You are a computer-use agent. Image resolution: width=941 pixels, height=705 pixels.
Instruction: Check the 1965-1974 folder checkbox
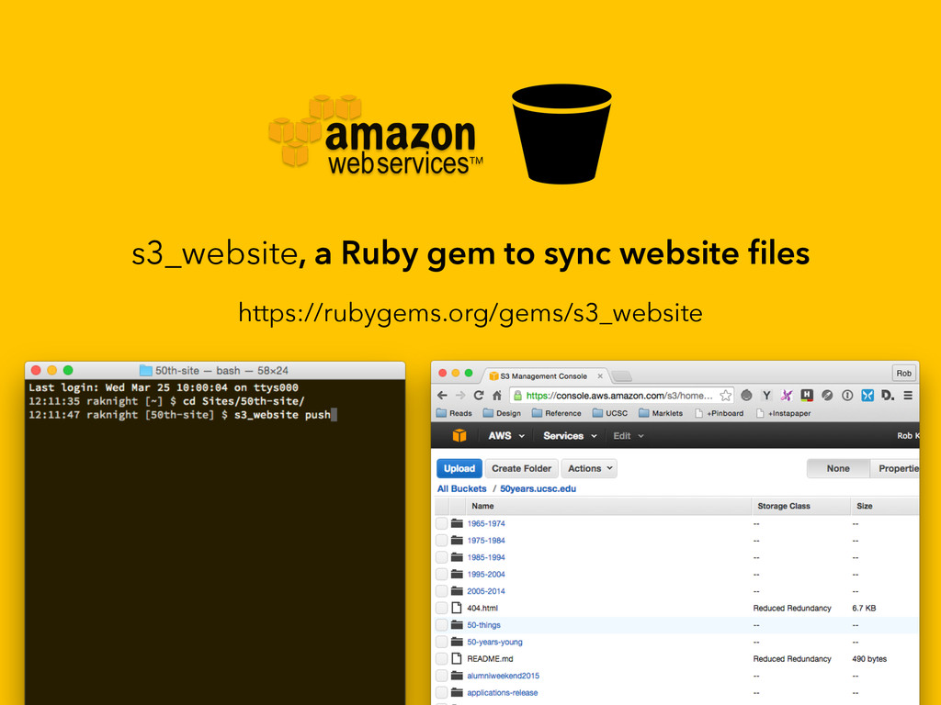442,523
